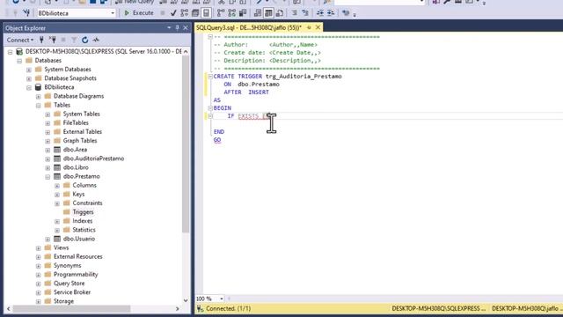
Task: Click the Decrease Indent icon
Action: click(320, 13)
